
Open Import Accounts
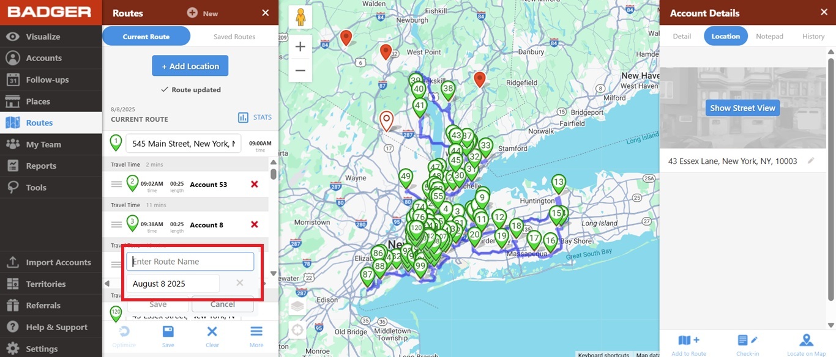pyautogui.click(x=51, y=262)
